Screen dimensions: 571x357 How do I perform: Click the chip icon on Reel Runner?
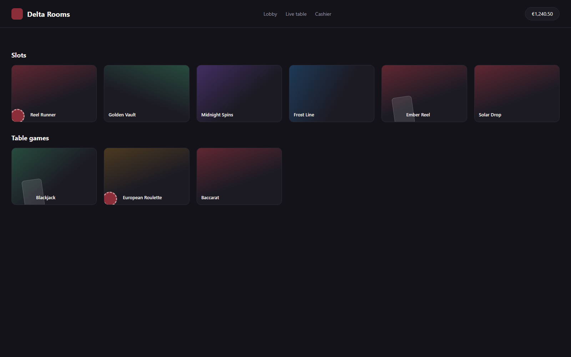[18, 115]
